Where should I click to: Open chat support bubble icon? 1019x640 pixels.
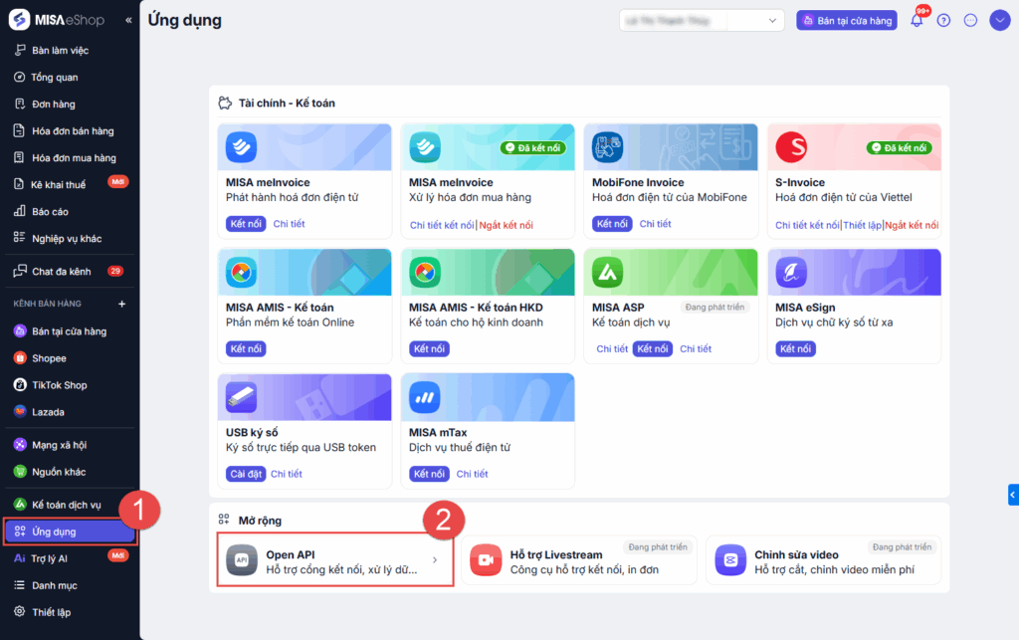[970, 20]
